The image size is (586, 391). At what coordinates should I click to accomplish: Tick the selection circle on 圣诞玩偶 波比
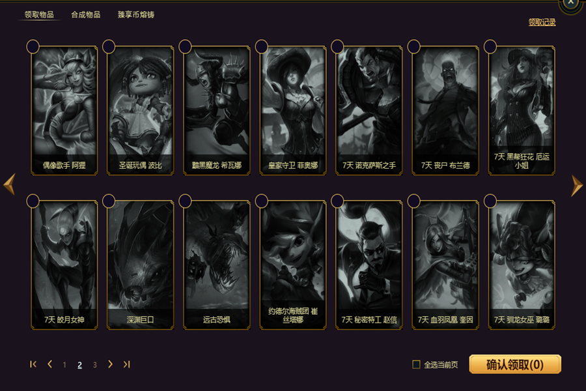pyautogui.click(x=109, y=47)
